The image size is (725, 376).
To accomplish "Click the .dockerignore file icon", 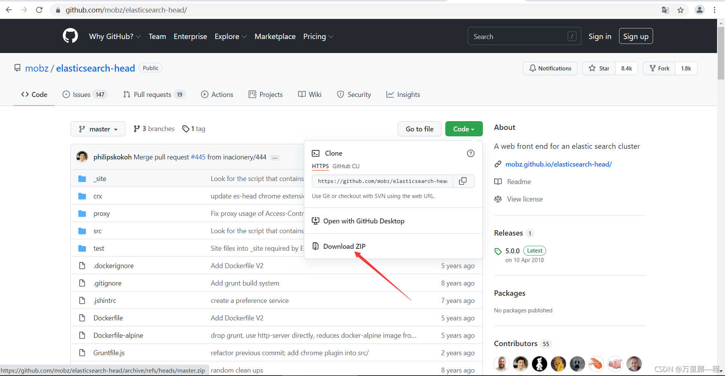I will pyautogui.click(x=82, y=266).
